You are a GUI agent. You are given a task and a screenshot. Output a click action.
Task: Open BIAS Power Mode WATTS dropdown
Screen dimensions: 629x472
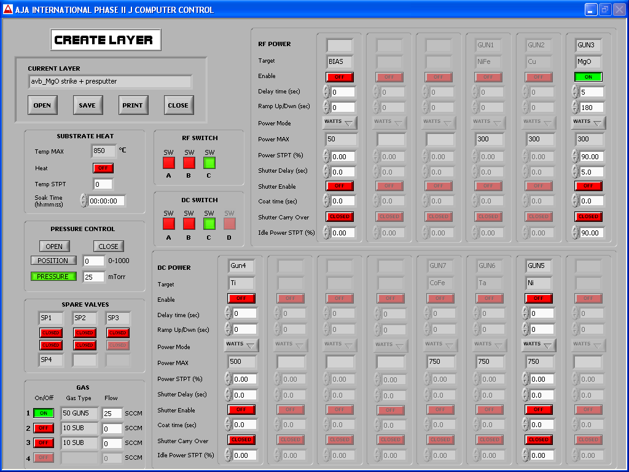(340, 122)
